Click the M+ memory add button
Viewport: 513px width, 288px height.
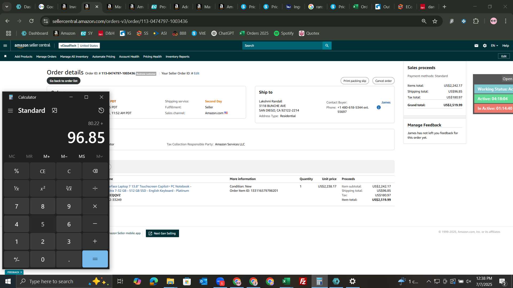point(47,156)
